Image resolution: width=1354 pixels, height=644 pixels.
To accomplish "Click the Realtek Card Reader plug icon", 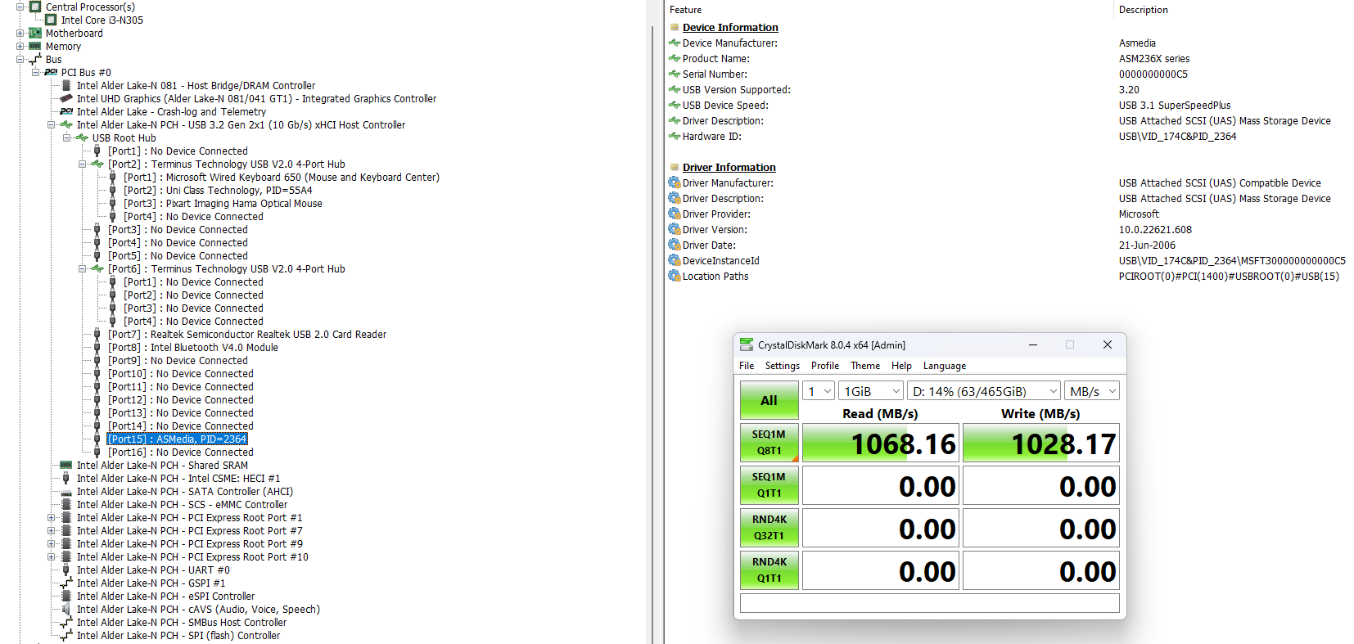I will tap(97, 334).
